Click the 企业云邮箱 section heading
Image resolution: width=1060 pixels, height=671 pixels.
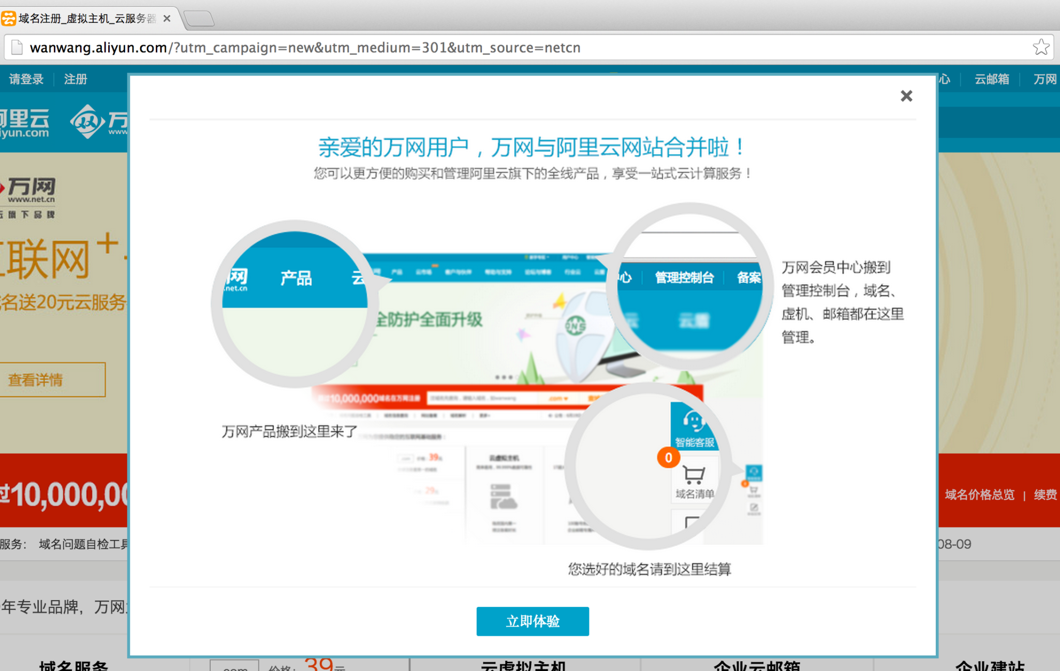point(757,665)
